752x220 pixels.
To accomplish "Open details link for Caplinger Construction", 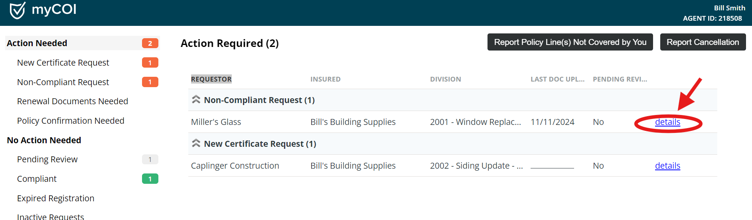I will [x=667, y=165].
